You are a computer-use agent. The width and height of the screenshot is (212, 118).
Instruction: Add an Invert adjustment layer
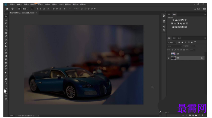click(173, 27)
